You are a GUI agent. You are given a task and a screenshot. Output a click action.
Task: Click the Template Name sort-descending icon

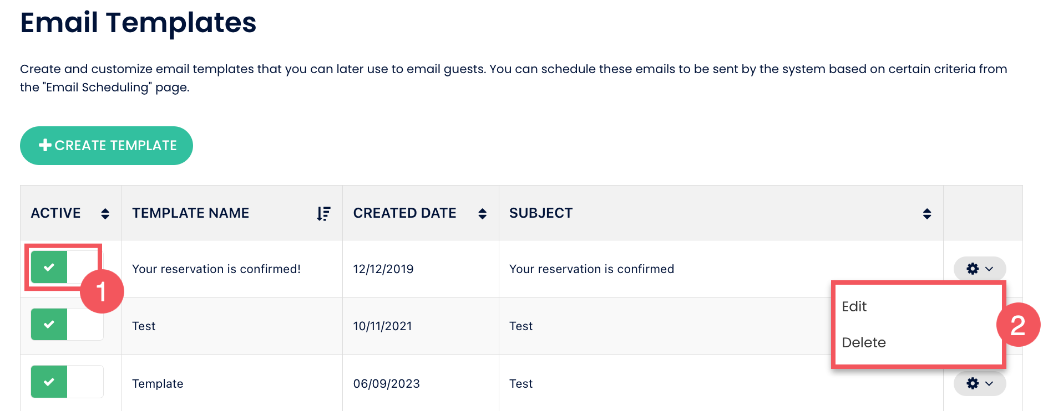pos(323,214)
